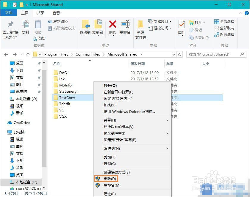Choose Open in new window (在新窗口中打开)
250x197 pixels.
(x=132, y=92)
